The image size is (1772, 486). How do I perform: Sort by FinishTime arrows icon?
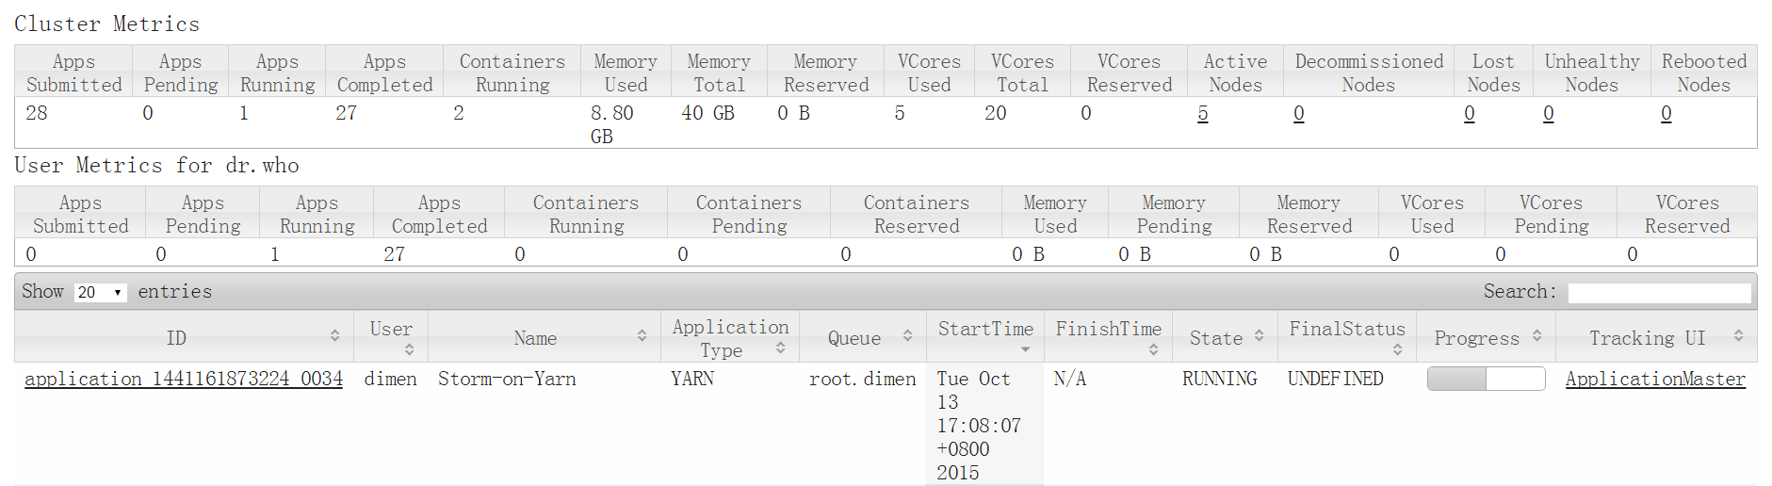[x=1154, y=349]
